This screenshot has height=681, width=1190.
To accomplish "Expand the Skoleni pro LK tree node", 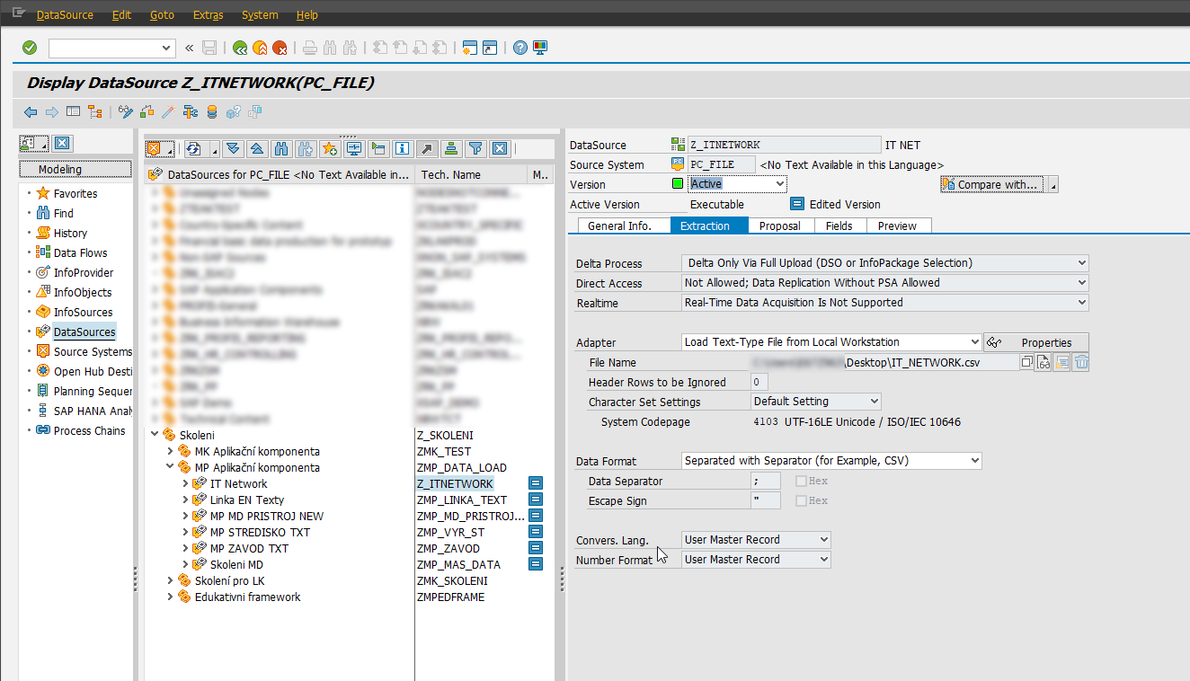I will tap(170, 581).
